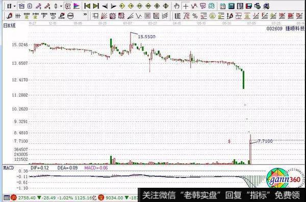Click the 8.4810 price axis value
This screenshot has height=202, width=306.
(x=21, y=133)
